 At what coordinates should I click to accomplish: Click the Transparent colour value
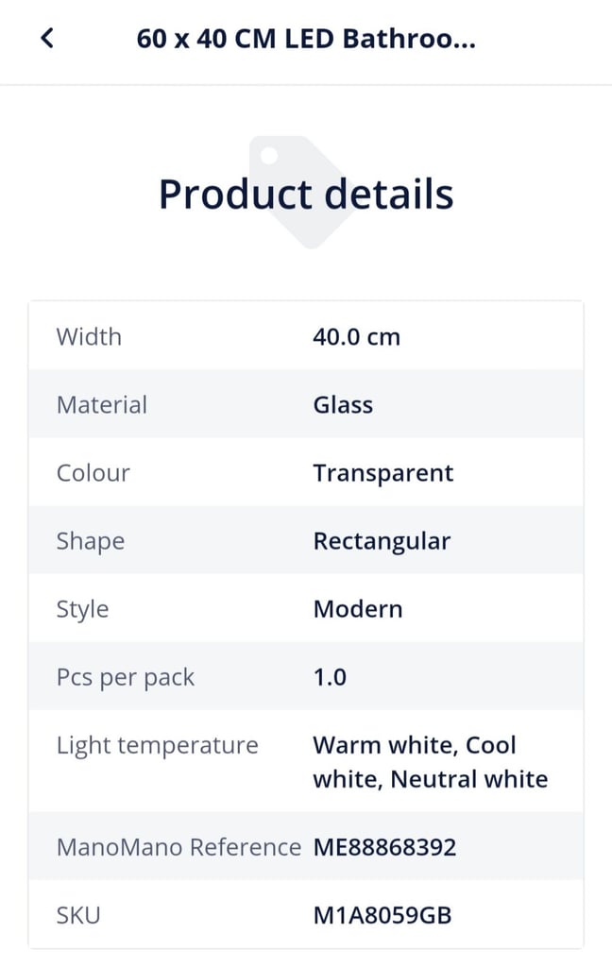[x=383, y=474]
